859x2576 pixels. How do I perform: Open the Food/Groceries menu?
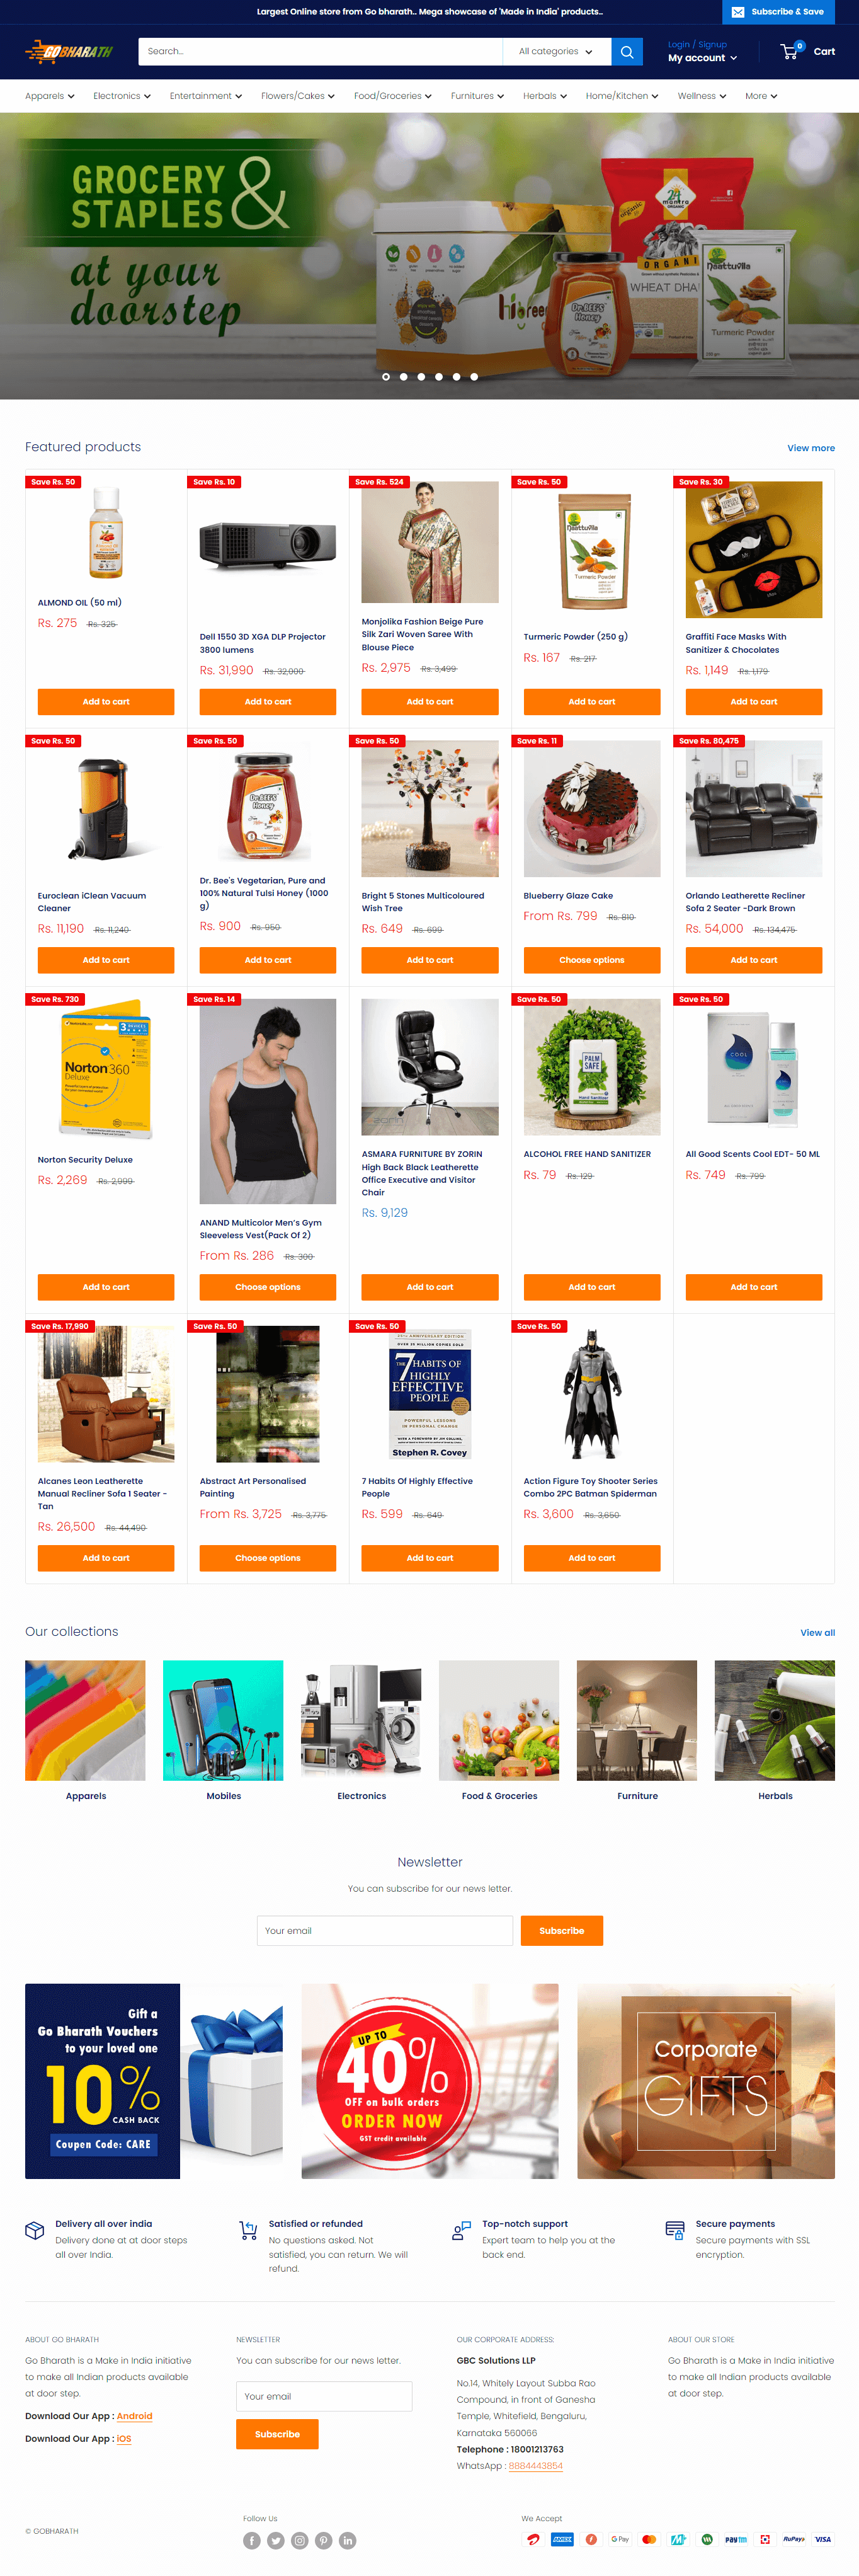pyautogui.click(x=392, y=96)
